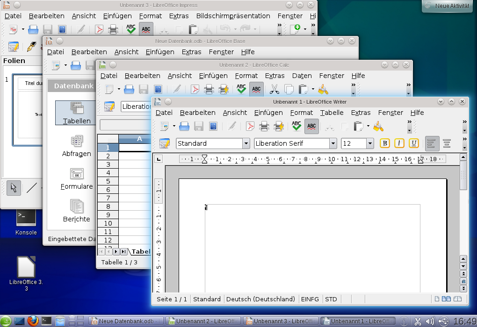
Task: Click Previous page button in Writer scrollbar
Action: (463, 274)
